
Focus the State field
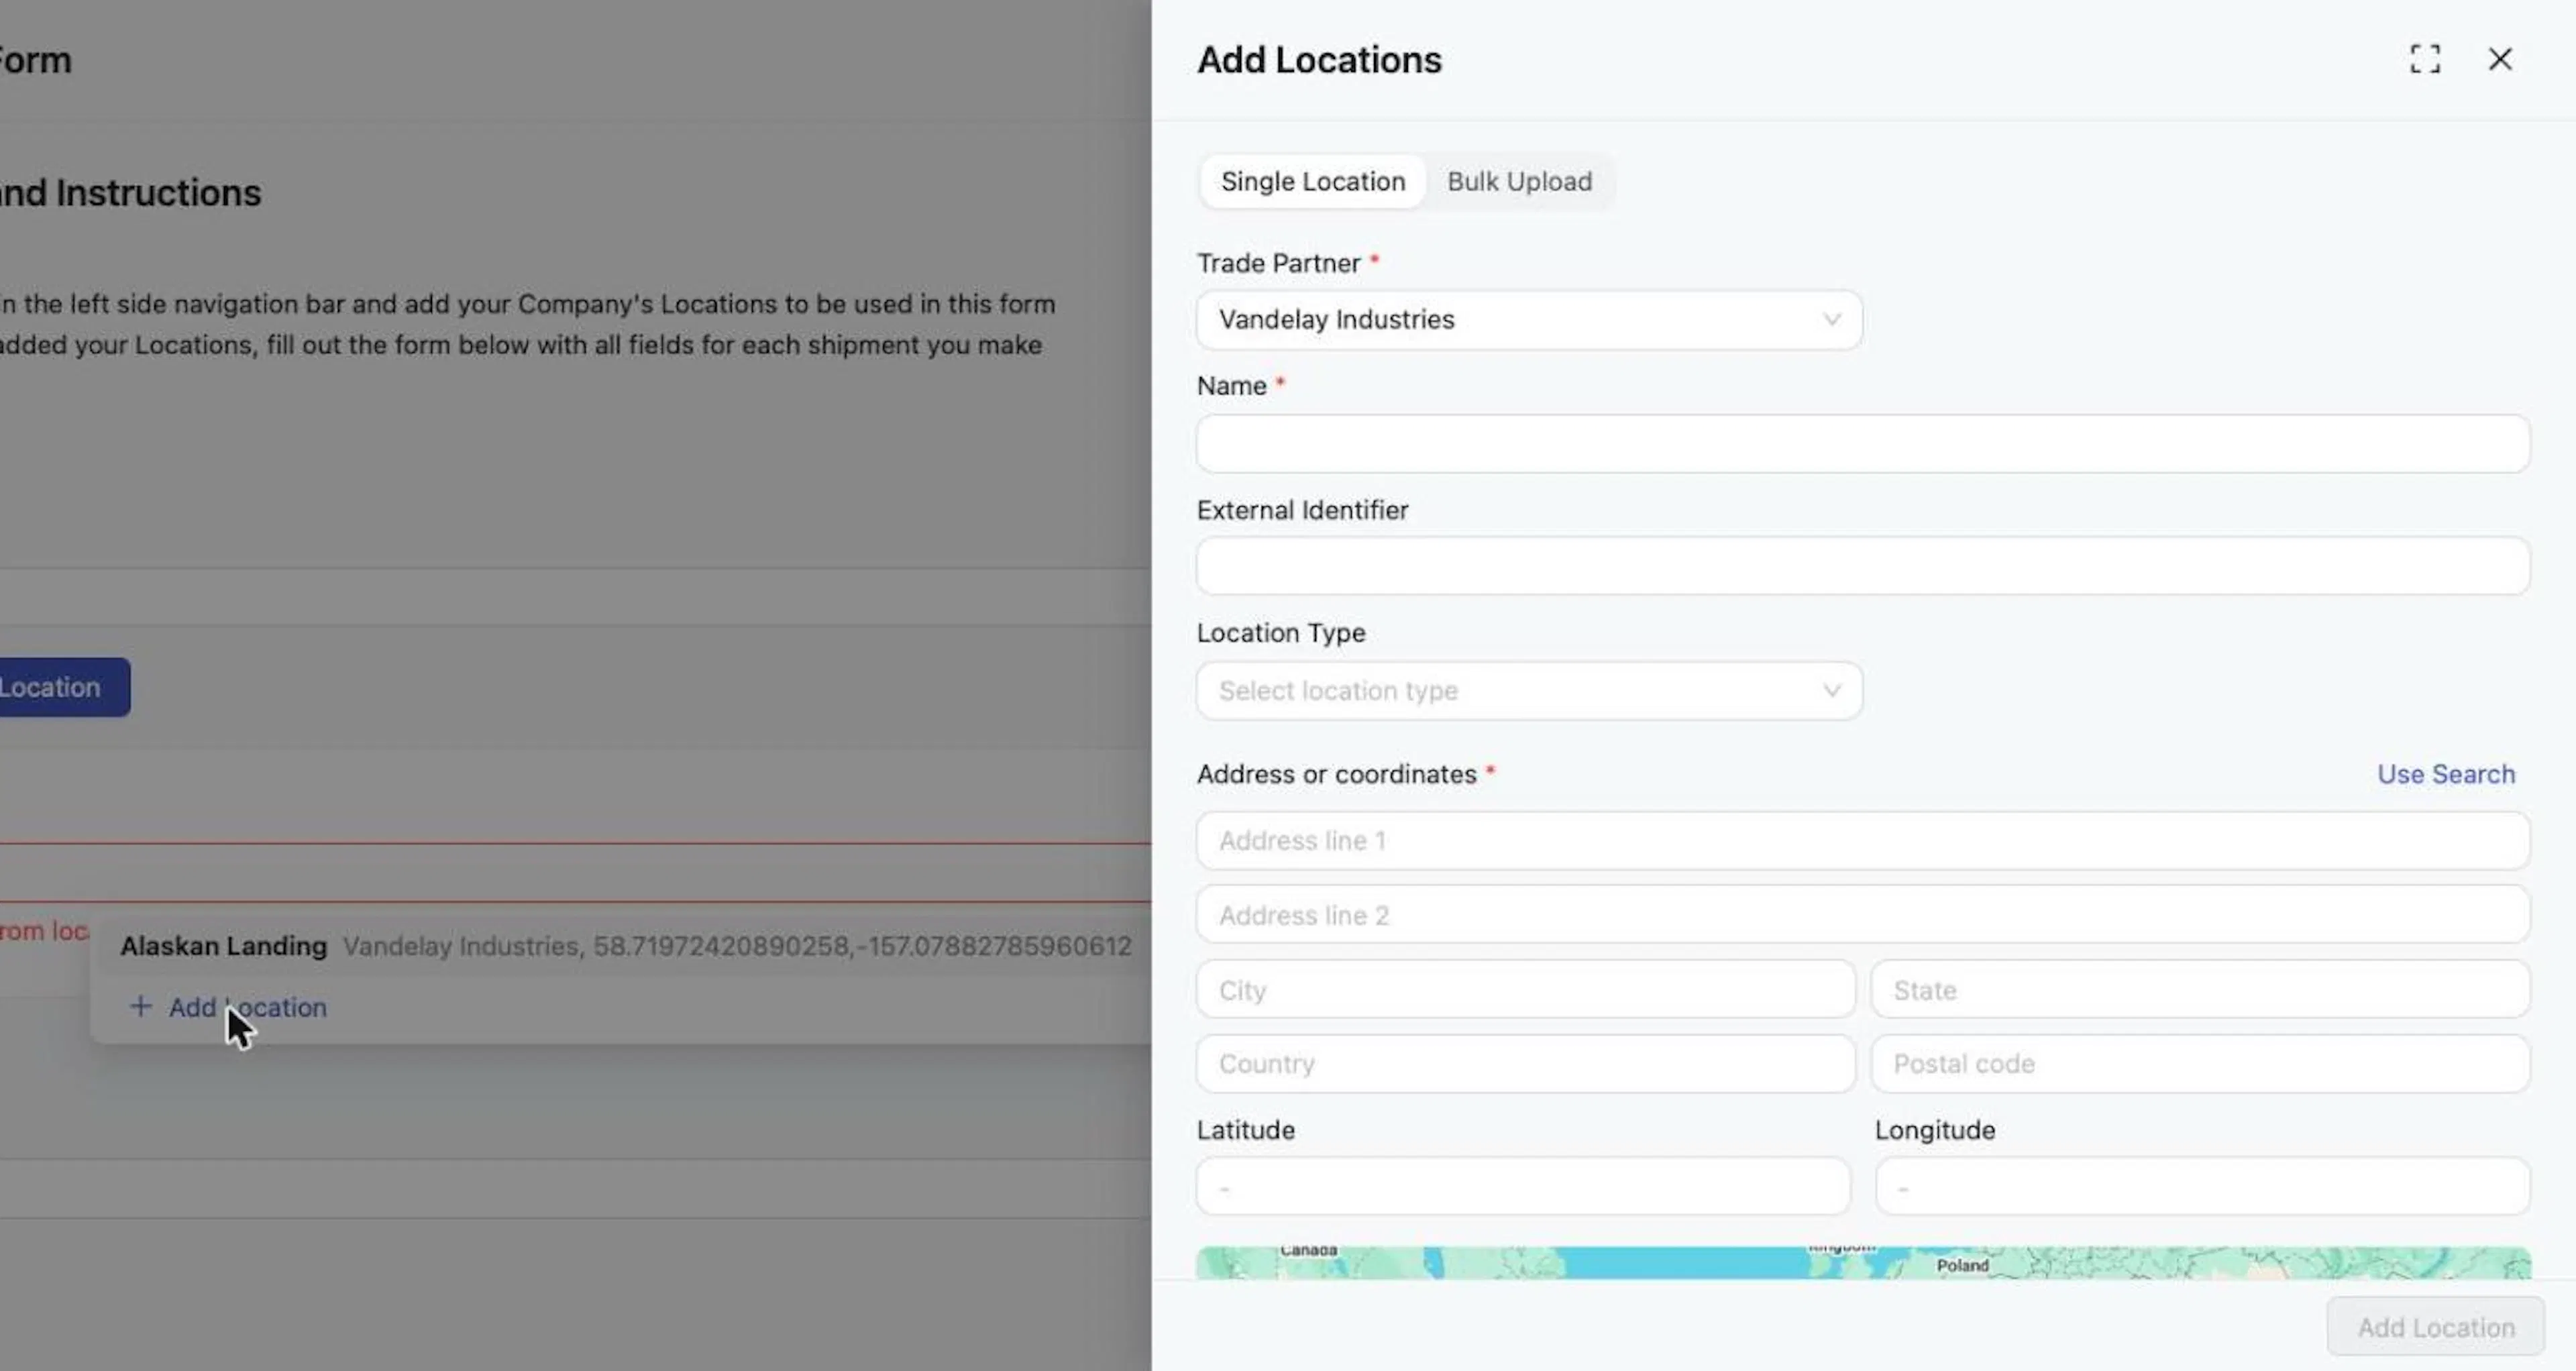(2200, 990)
